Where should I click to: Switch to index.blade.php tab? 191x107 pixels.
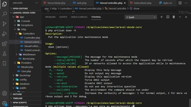click(x=141, y=3)
